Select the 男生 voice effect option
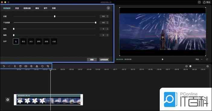Screen dimensions: 212x111 23,41
